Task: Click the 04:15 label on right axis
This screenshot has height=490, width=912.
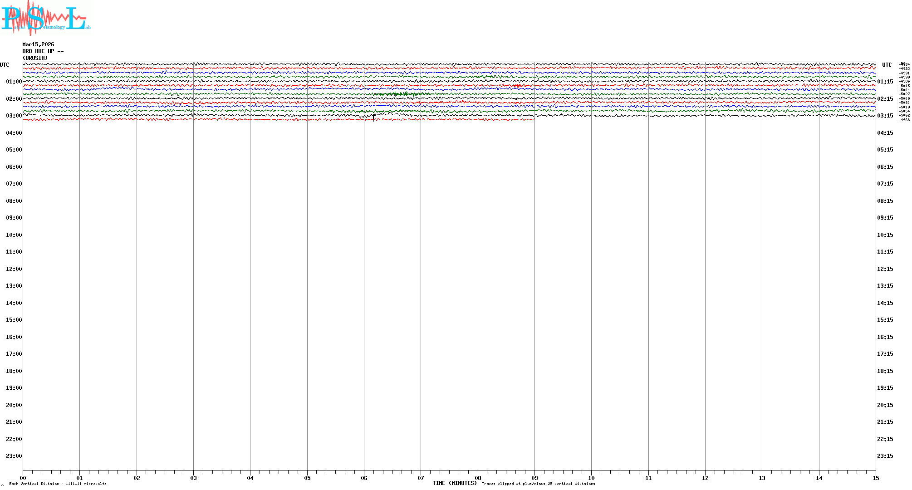Action: pyautogui.click(x=885, y=133)
